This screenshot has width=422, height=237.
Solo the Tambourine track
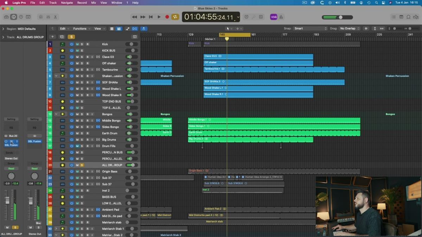click(x=82, y=70)
